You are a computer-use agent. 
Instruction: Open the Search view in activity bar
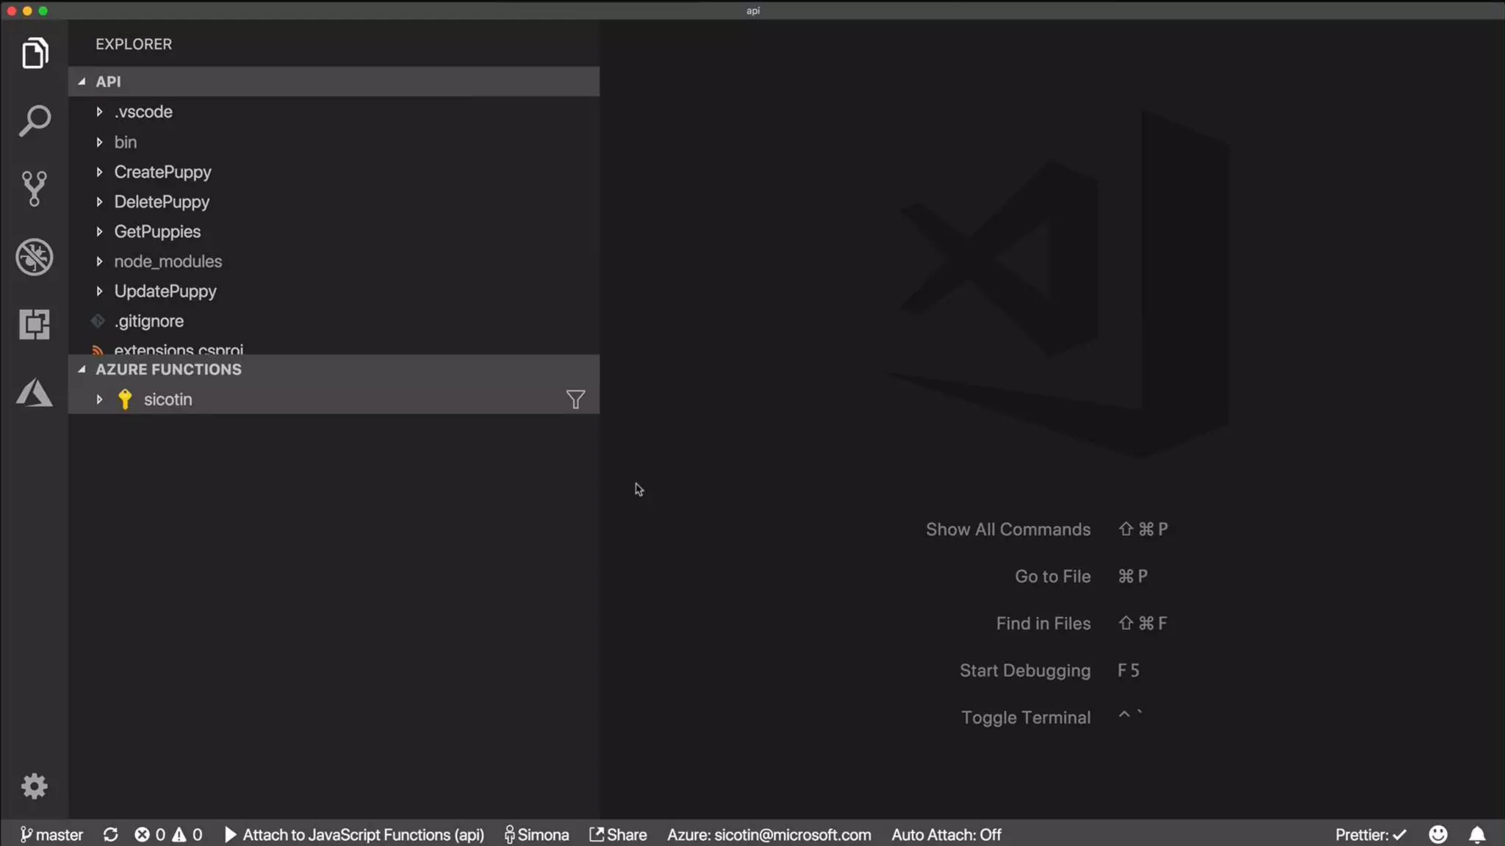click(35, 121)
